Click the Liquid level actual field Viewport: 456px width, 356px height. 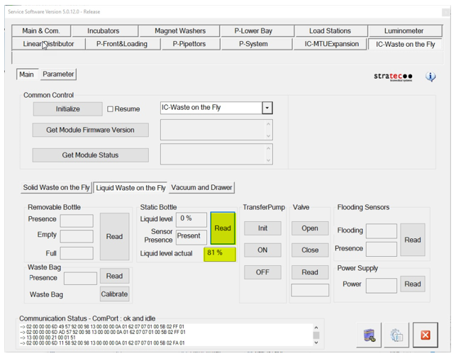point(220,254)
